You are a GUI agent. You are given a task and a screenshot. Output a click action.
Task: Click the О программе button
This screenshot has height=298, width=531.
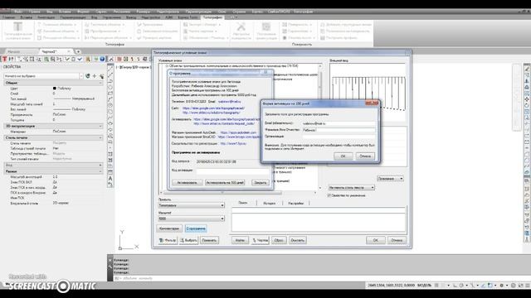coord(196,228)
